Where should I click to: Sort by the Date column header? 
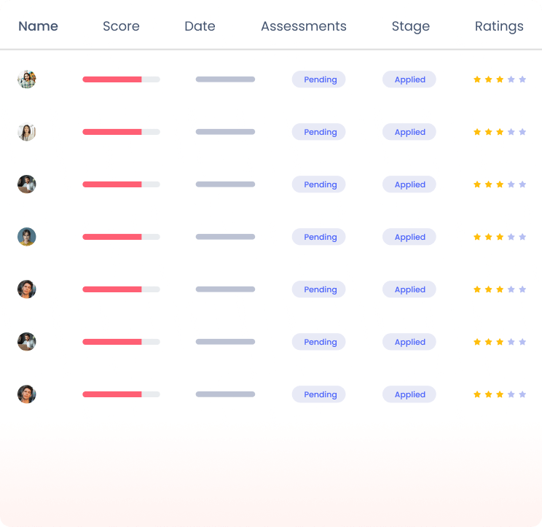(x=200, y=26)
